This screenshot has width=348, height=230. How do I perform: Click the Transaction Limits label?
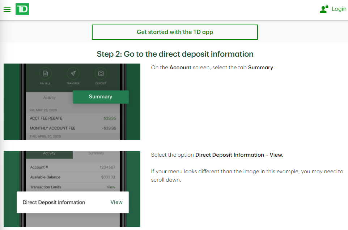tap(46, 187)
